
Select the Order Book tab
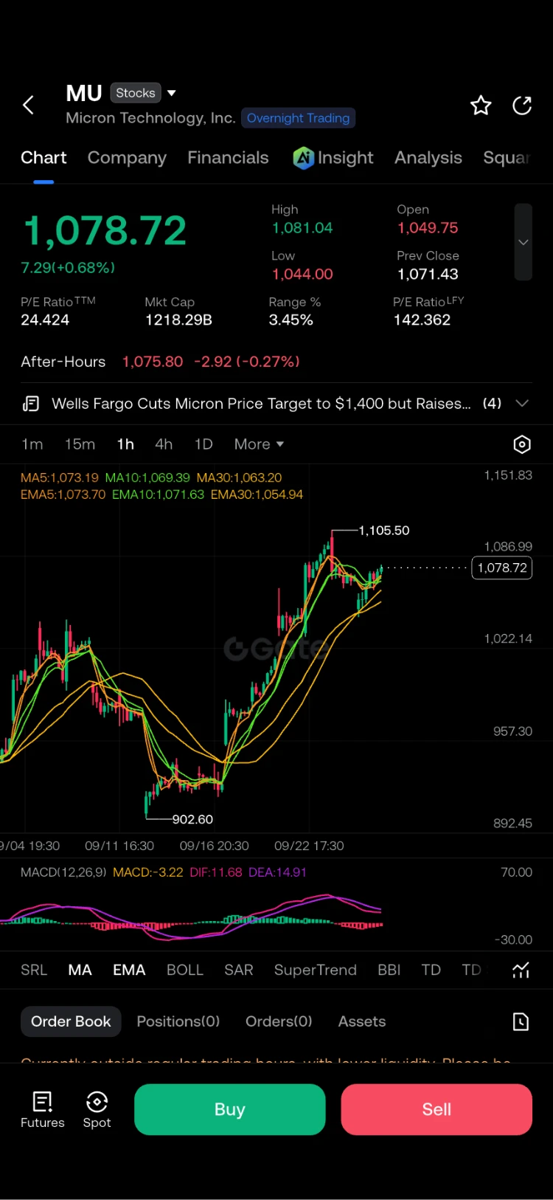click(71, 1021)
